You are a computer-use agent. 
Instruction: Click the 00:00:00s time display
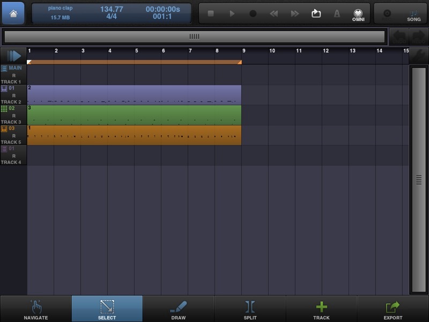163,9
